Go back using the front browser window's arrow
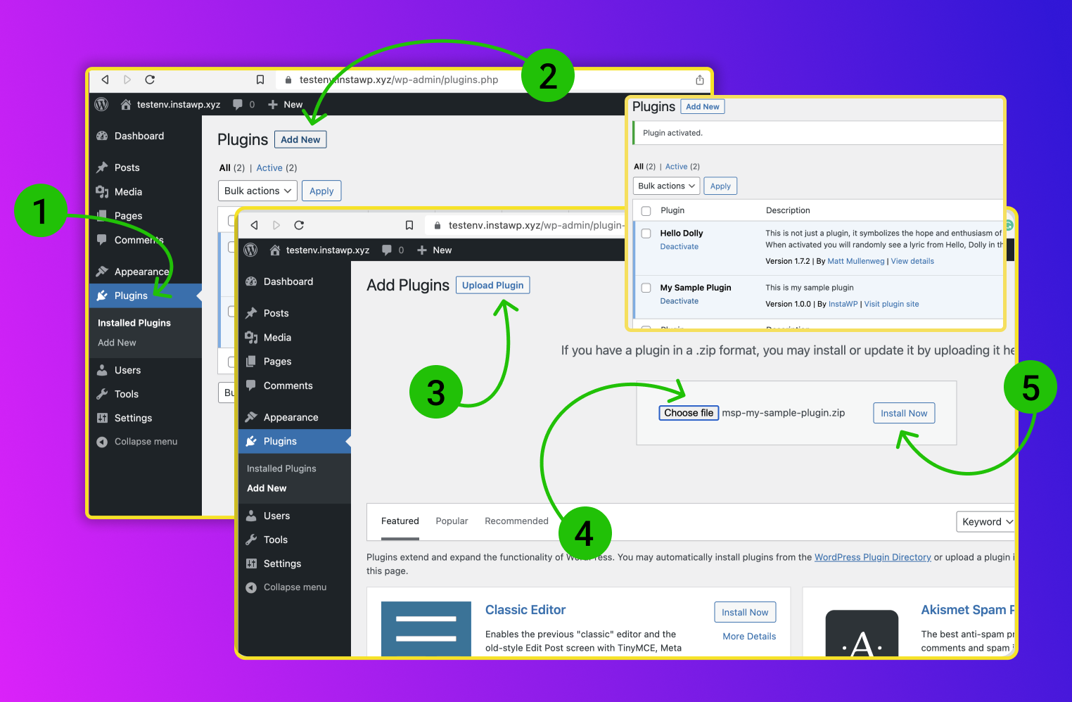 pos(254,225)
